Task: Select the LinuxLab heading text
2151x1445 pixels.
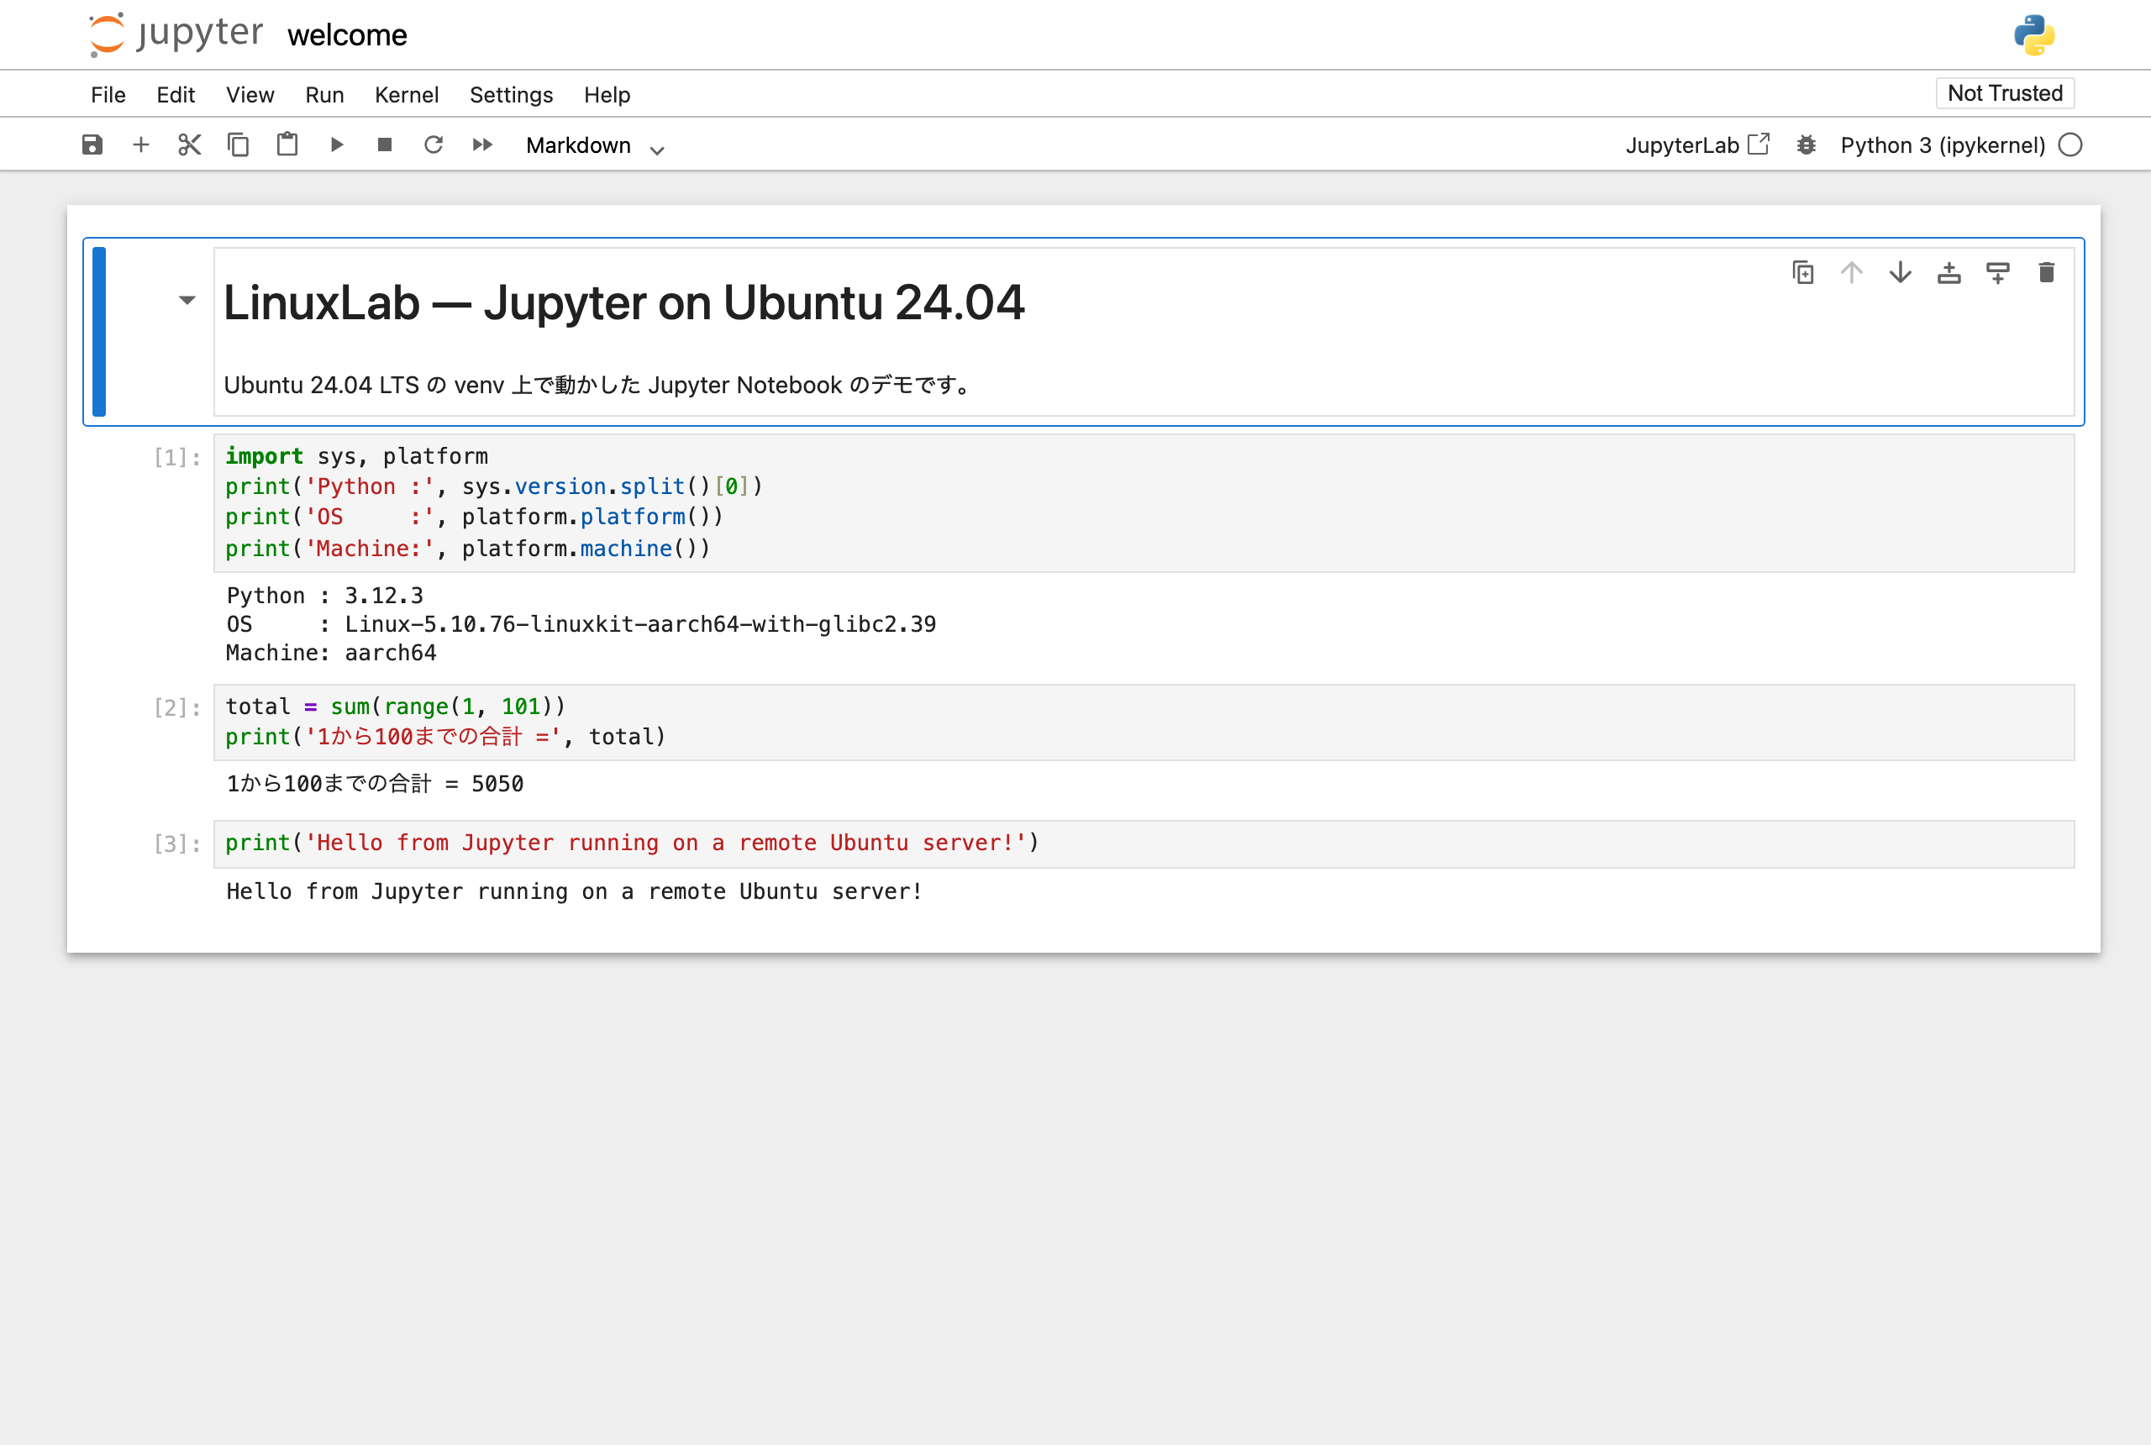Action: [x=624, y=302]
